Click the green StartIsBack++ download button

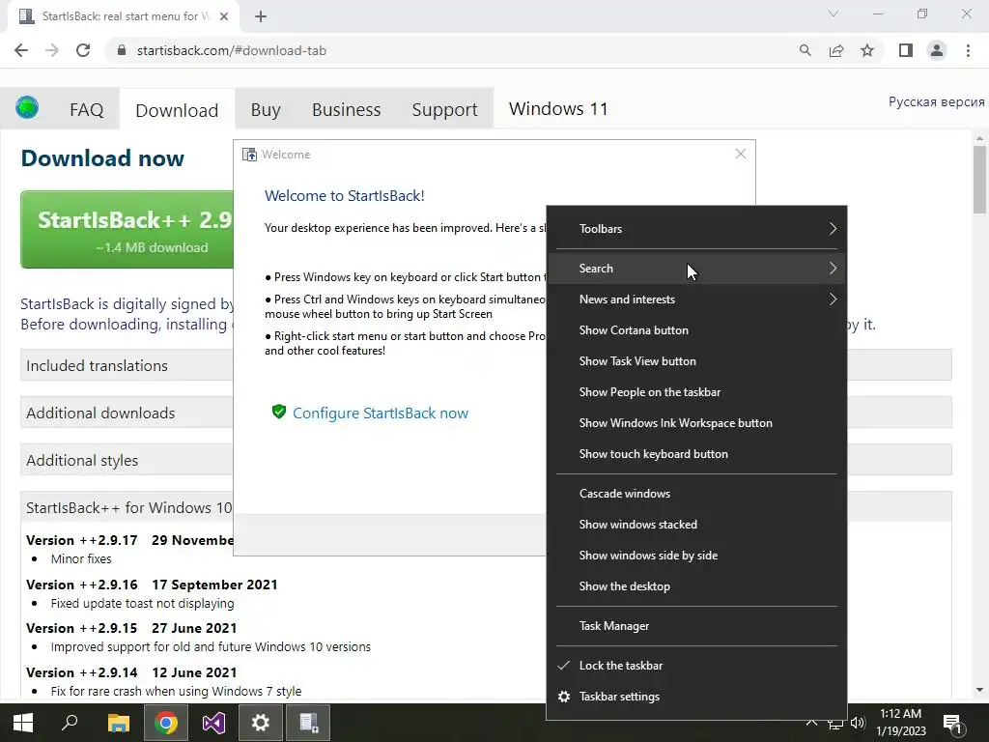pos(127,230)
